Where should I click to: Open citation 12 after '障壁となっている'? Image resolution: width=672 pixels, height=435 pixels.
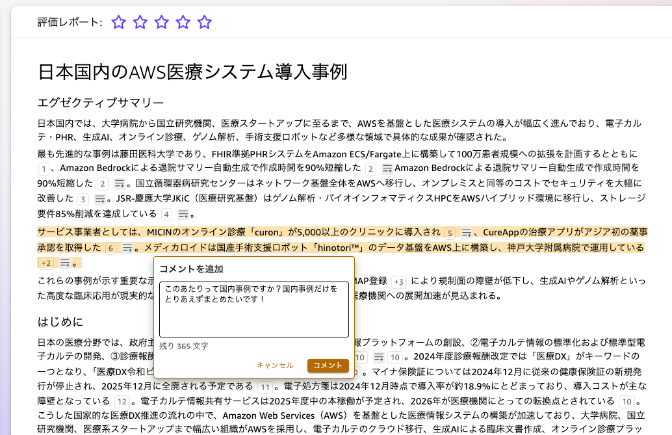(x=122, y=402)
